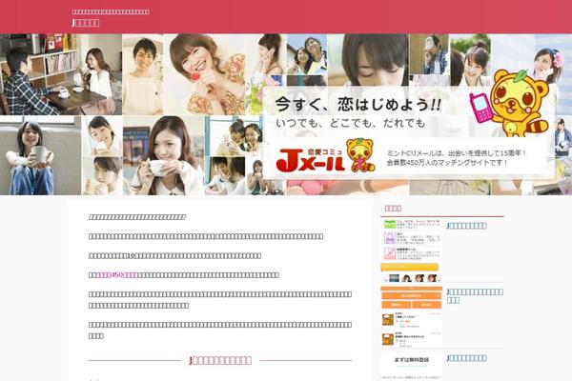Click the pink mobile phone held by the mascot
Viewport: 572px width, 381px height.
coord(480,108)
